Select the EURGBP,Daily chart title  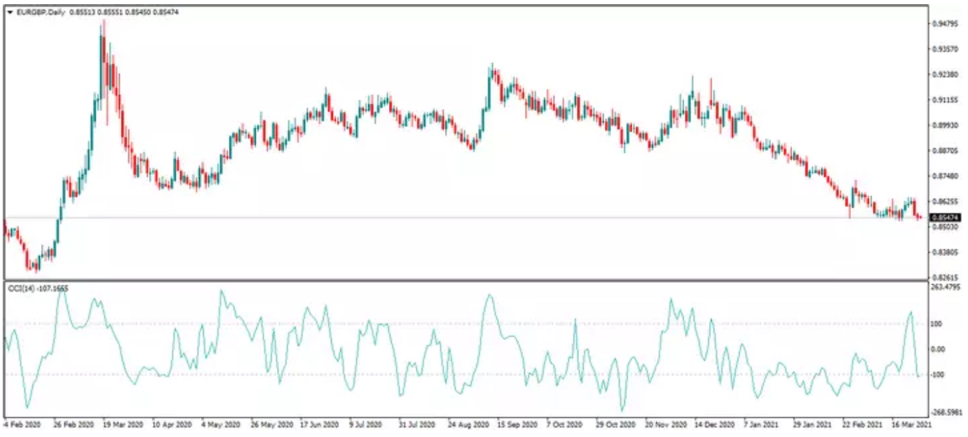click(40, 12)
